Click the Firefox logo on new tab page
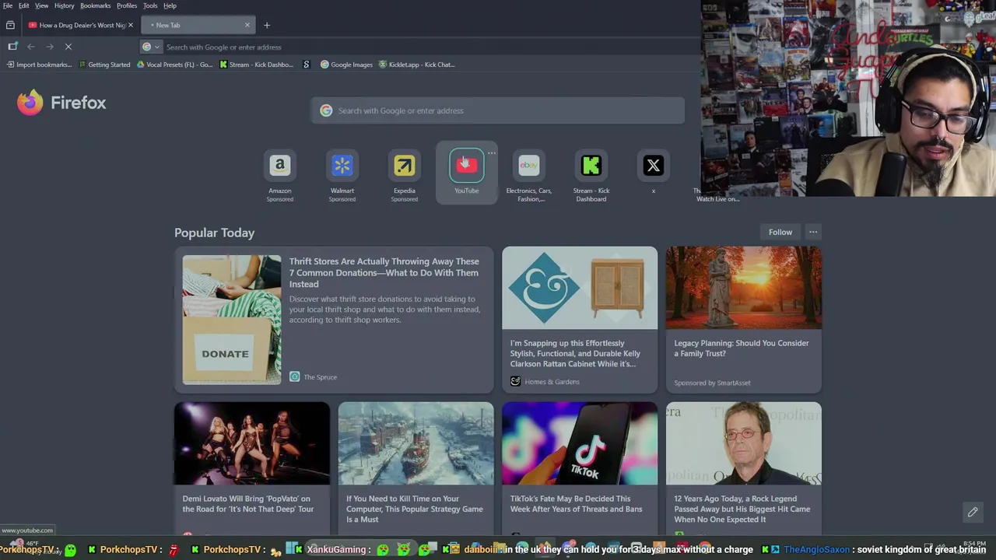The image size is (996, 560). coord(61,103)
